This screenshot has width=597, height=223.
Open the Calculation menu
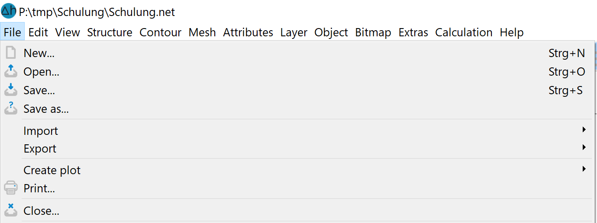pyautogui.click(x=464, y=32)
